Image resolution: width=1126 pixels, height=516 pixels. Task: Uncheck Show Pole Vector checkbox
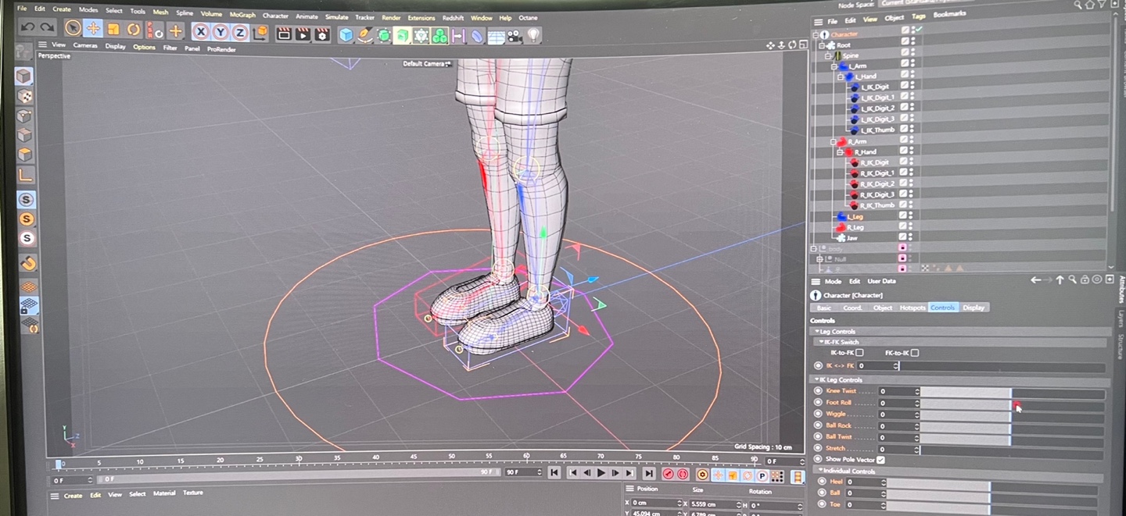coord(880,460)
